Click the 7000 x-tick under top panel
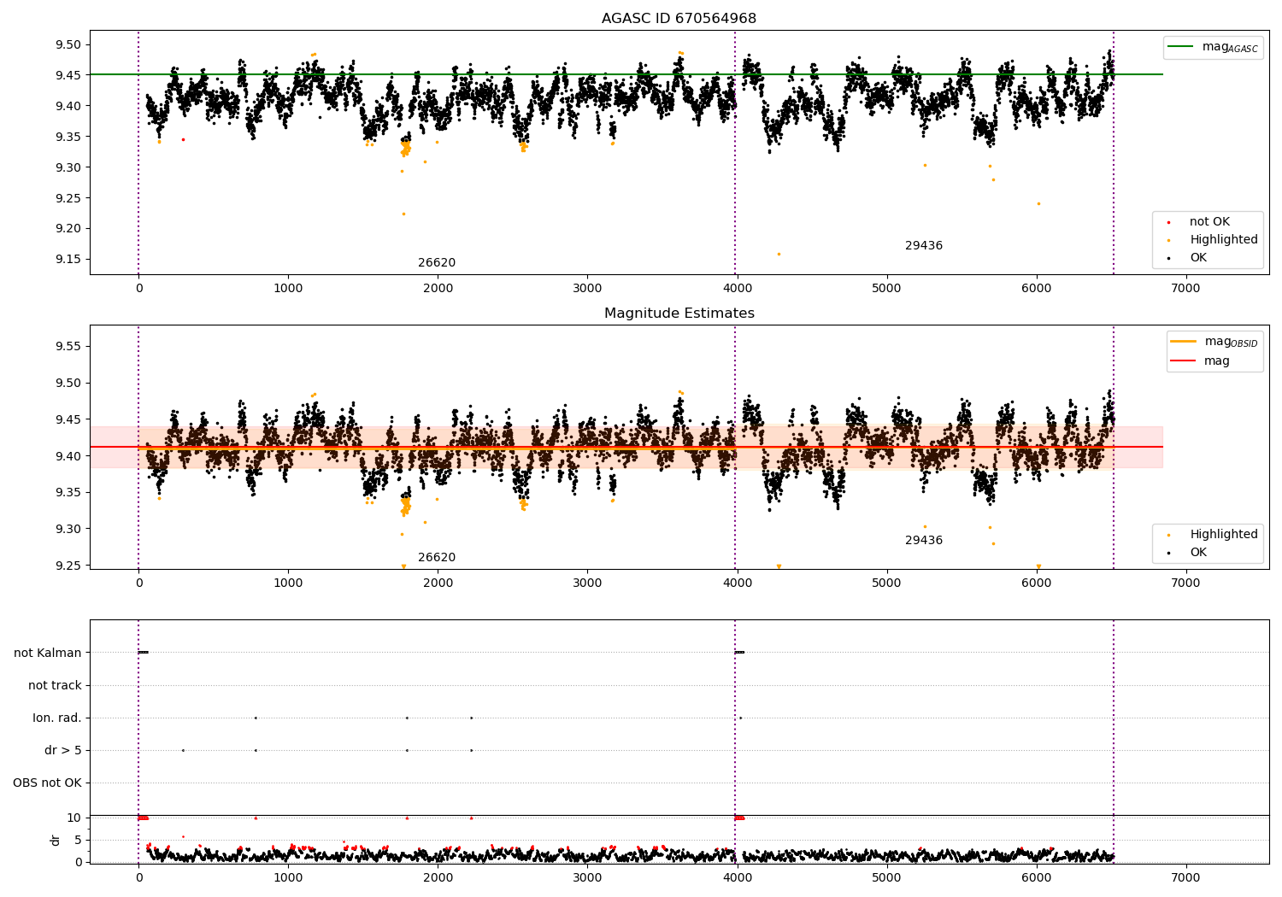This screenshot has width=1282, height=897. pyautogui.click(x=1185, y=289)
